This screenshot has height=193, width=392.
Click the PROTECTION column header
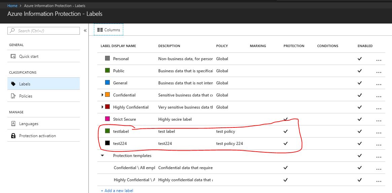click(x=294, y=46)
